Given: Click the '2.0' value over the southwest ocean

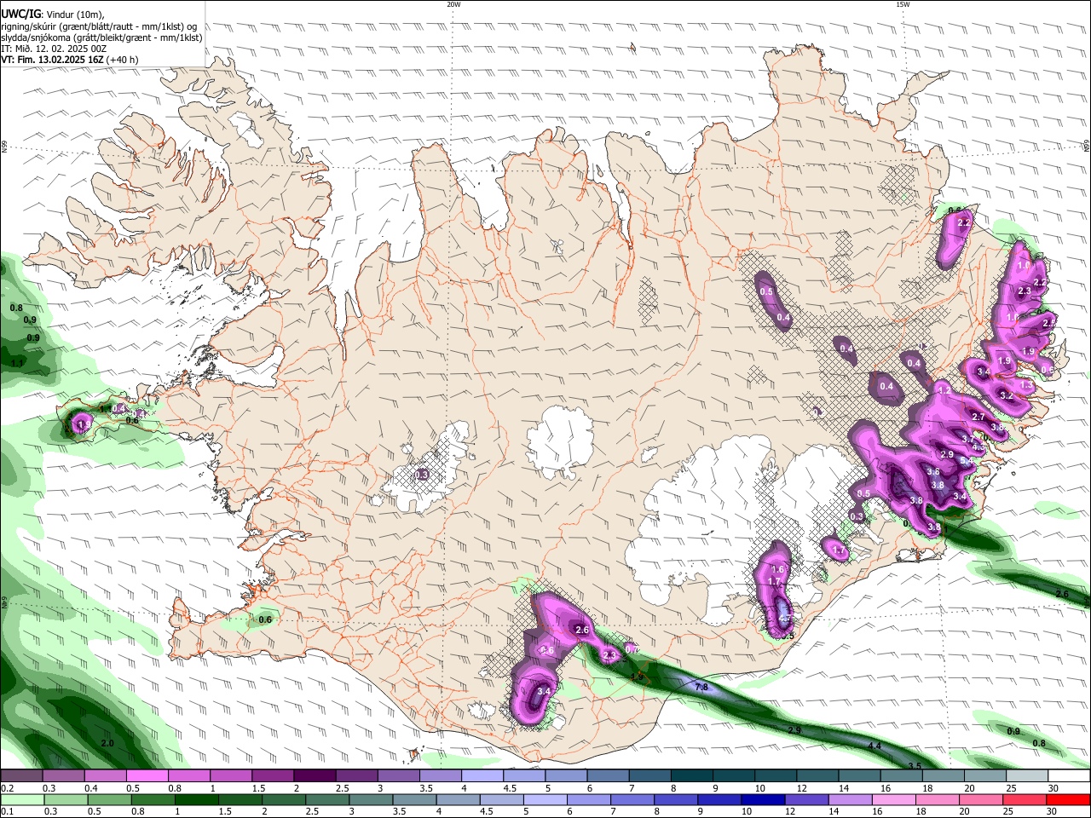Looking at the screenshot, I should (x=107, y=743).
